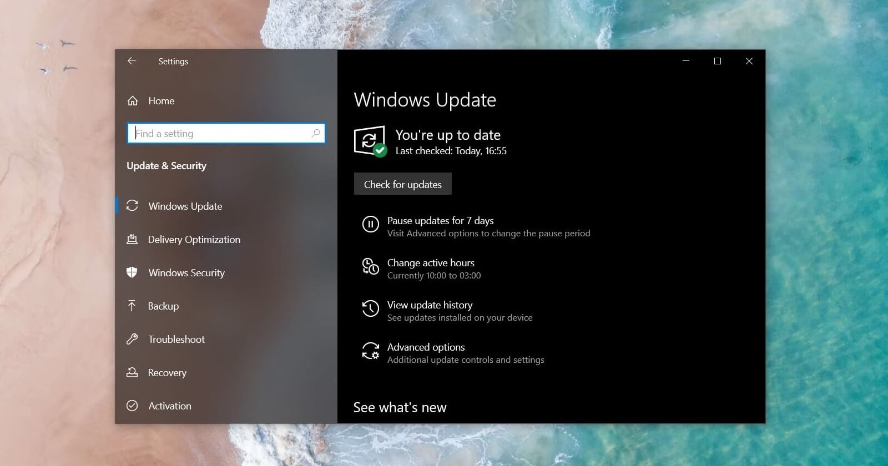
Task: Click the back arrow in Settings
Action: pos(132,61)
